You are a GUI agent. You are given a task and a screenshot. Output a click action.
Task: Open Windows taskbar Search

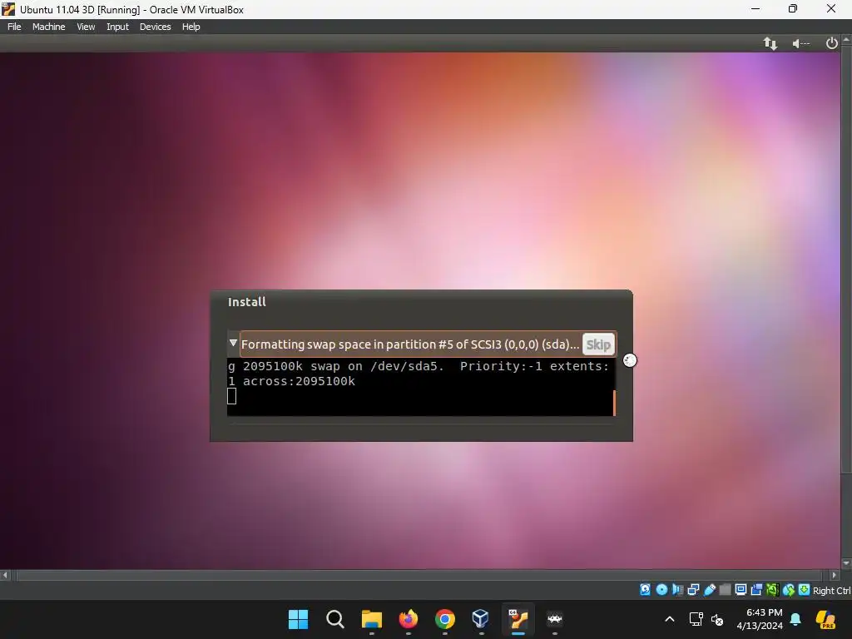click(x=334, y=619)
